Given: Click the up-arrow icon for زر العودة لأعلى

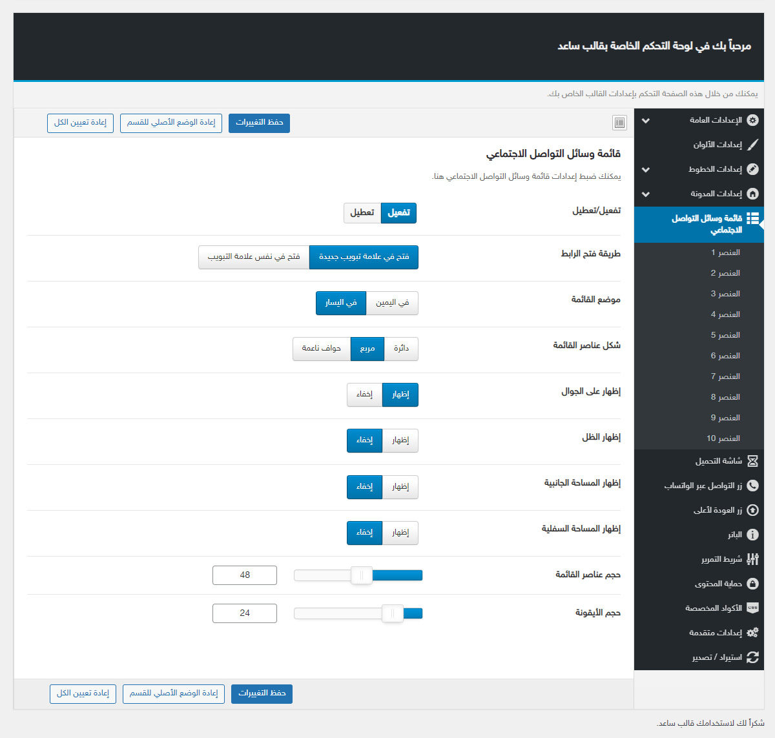Looking at the screenshot, I should [x=752, y=510].
